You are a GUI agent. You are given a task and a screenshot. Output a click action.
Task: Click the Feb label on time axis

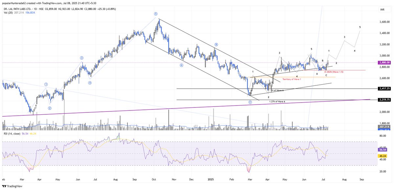(231, 180)
